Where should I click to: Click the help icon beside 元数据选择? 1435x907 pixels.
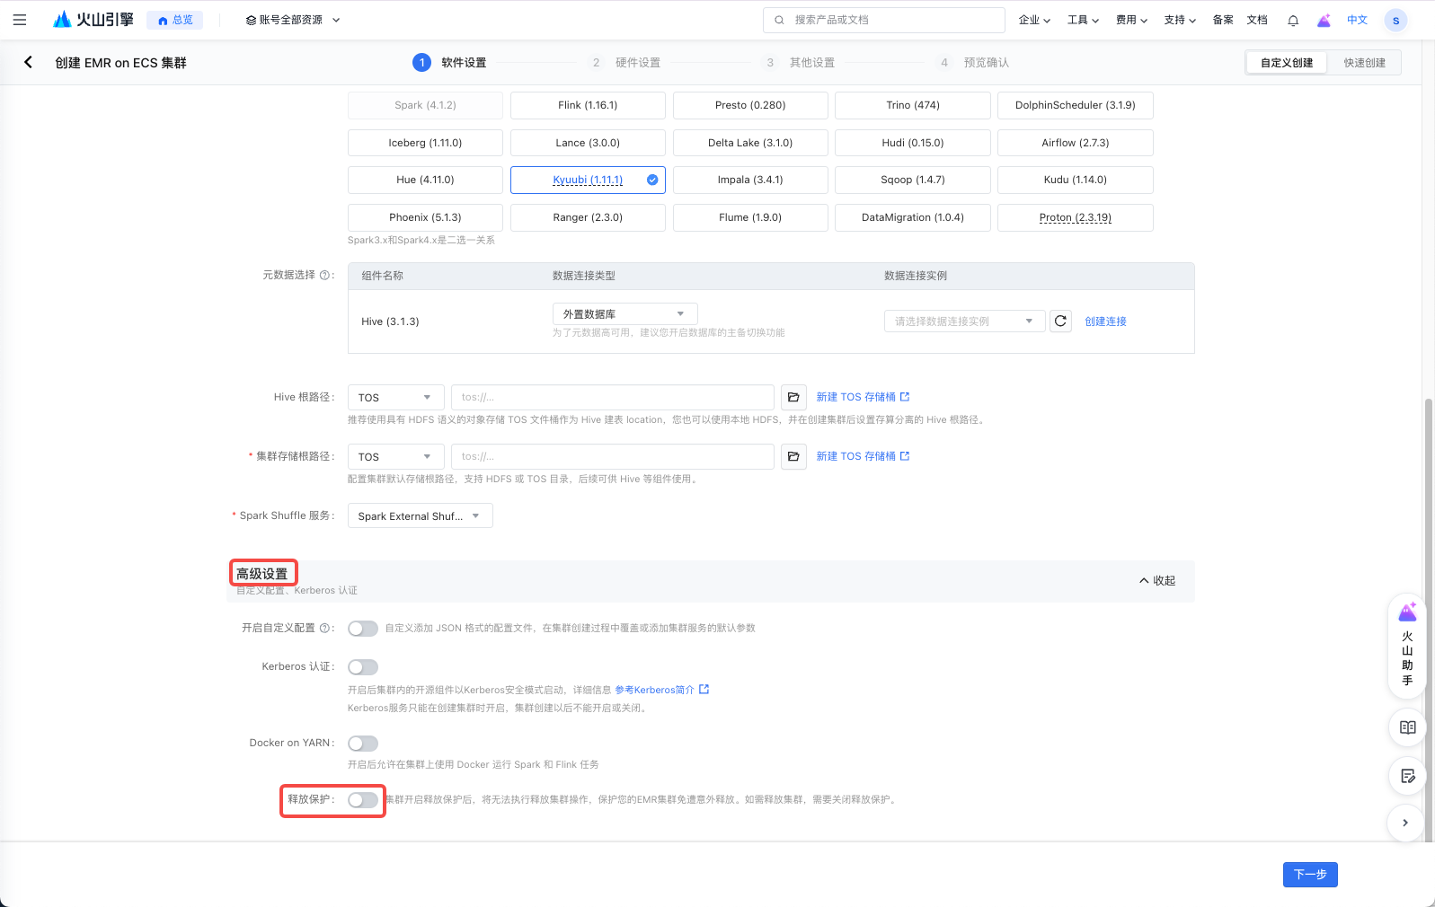pyautogui.click(x=324, y=275)
